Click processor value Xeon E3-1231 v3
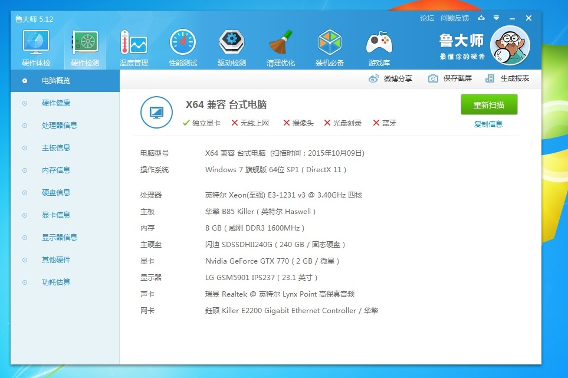Image resolution: width=568 pixels, height=378 pixels. click(284, 195)
